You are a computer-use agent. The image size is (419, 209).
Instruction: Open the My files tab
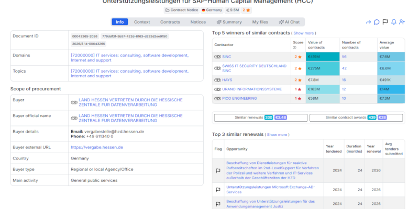260,22
